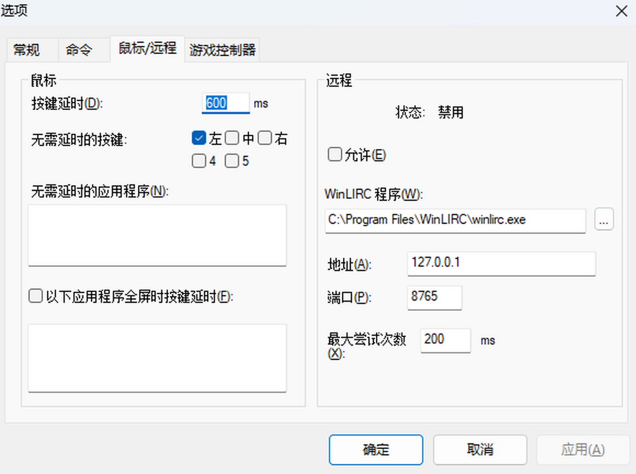Check the mouse button 5 checkbox
This screenshot has width=636, height=474.
[x=232, y=161]
